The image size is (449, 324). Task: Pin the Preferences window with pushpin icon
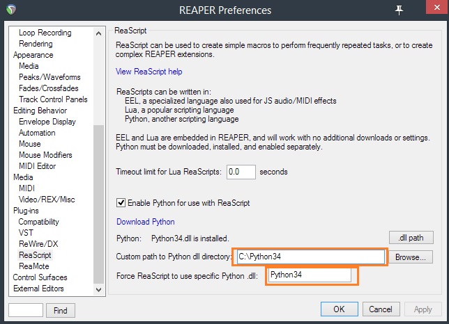pos(399,10)
